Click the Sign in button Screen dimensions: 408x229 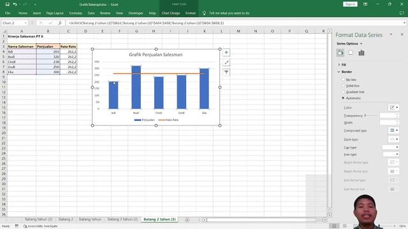pos(350,4)
